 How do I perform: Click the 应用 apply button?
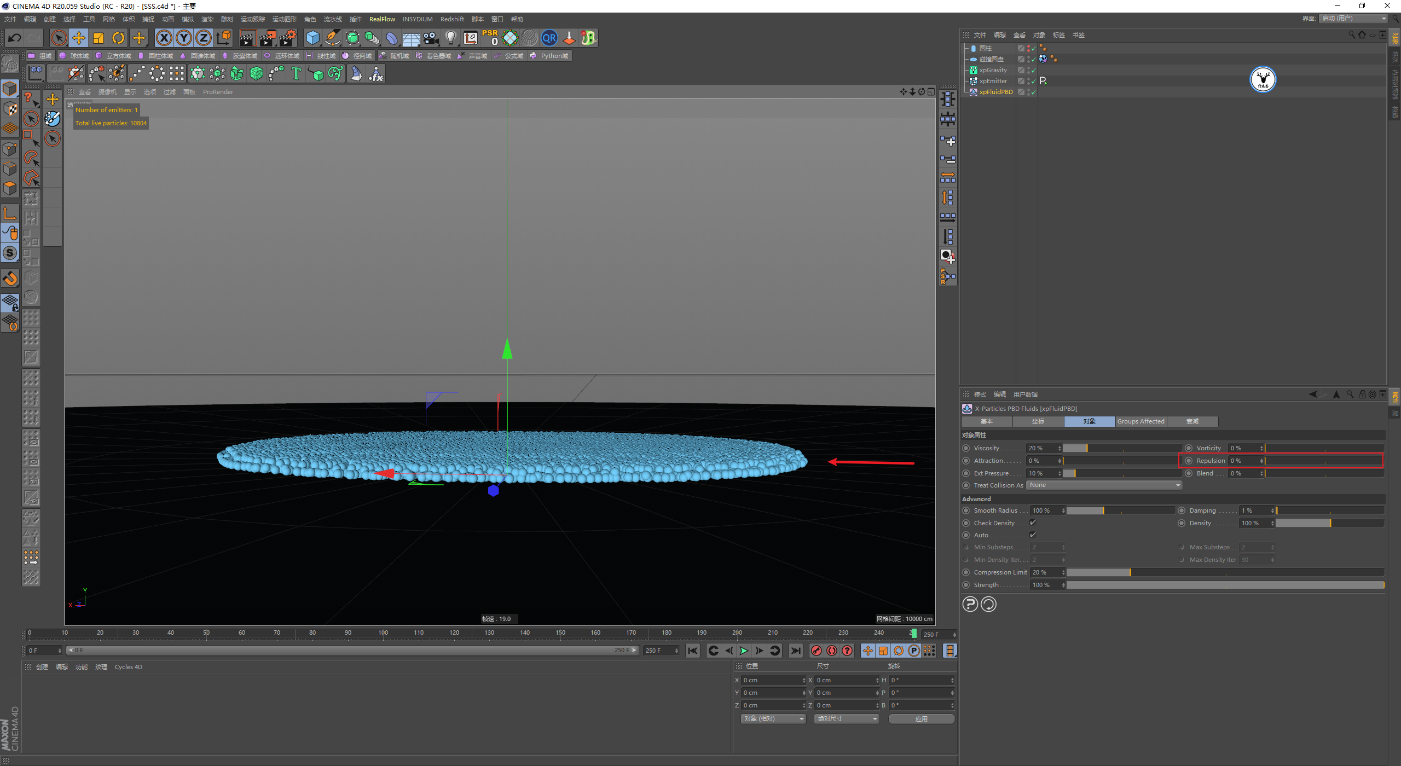tap(921, 718)
